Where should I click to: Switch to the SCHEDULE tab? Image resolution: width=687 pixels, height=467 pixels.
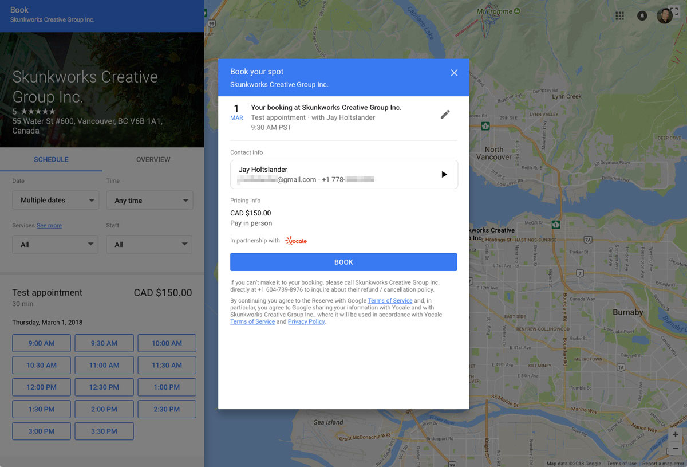tap(51, 159)
